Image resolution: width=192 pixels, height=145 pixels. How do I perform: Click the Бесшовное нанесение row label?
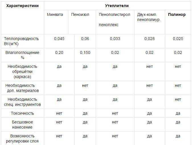pyautogui.click(x=22, y=125)
